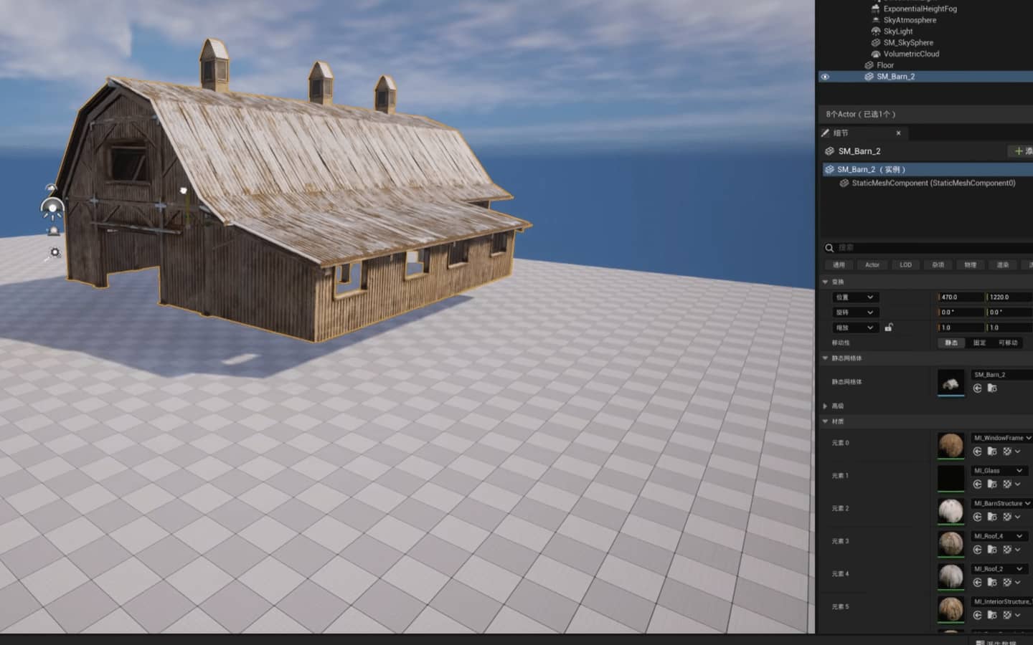
Task: Toggle the scale lock icon
Action: click(889, 328)
